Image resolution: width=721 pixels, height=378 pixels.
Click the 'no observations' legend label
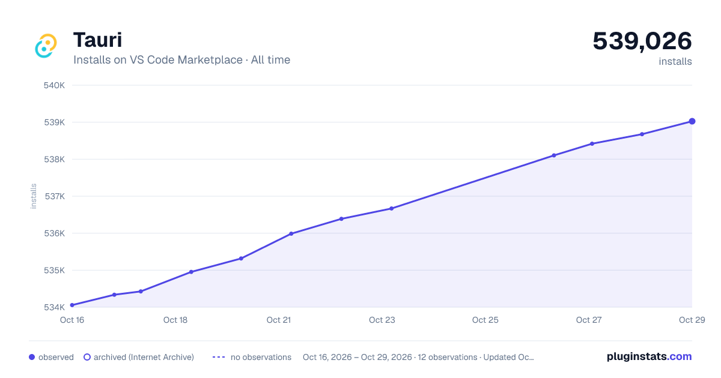click(261, 357)
